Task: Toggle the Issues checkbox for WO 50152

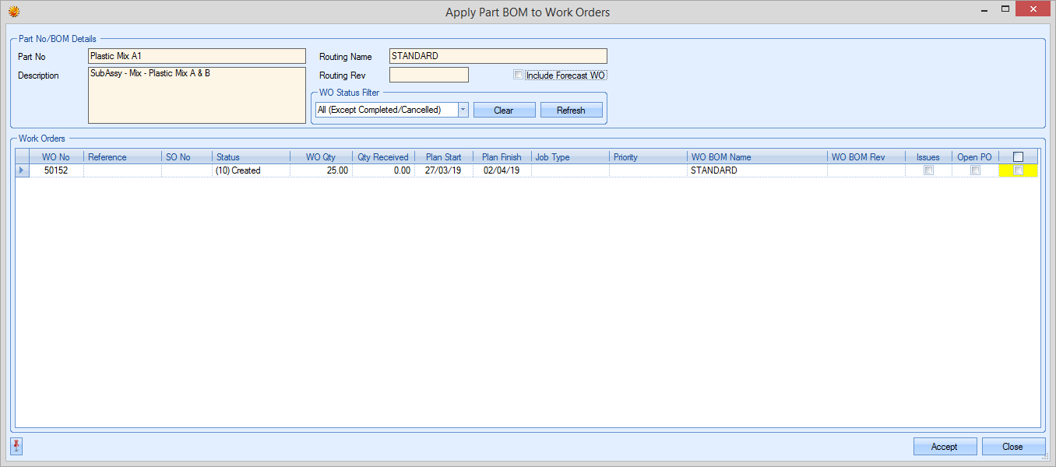Action: point(928,170)
